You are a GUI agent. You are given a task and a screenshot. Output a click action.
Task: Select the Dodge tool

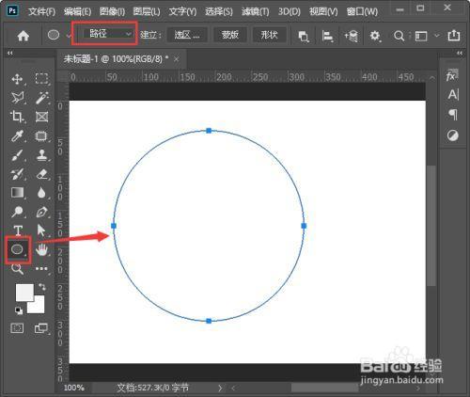pos(17,212)
